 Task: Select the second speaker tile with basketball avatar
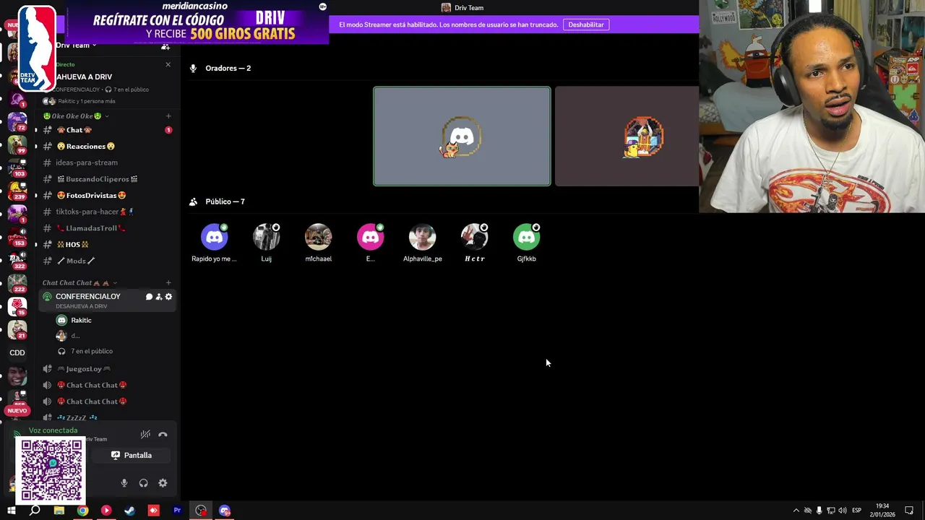point(627,136)
